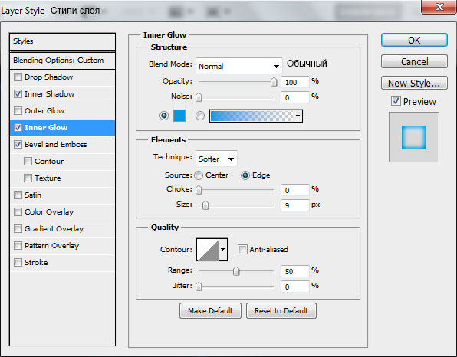This screenshot has height=357, width=457.
Task: Click the Noise value field
Action: click(x=295, y=97)
